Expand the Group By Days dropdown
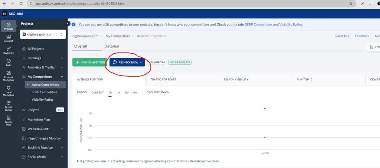This screenshot has width=380, height=168. point(165,93)
